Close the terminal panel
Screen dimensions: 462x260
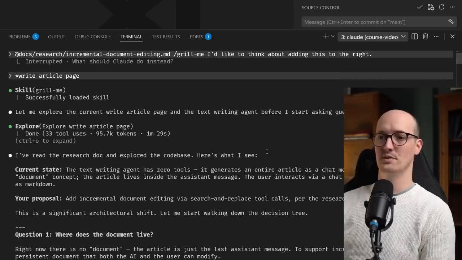[452, 36]
